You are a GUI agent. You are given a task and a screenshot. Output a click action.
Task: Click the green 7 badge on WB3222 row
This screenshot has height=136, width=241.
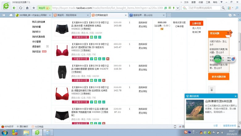click(91, 59)
